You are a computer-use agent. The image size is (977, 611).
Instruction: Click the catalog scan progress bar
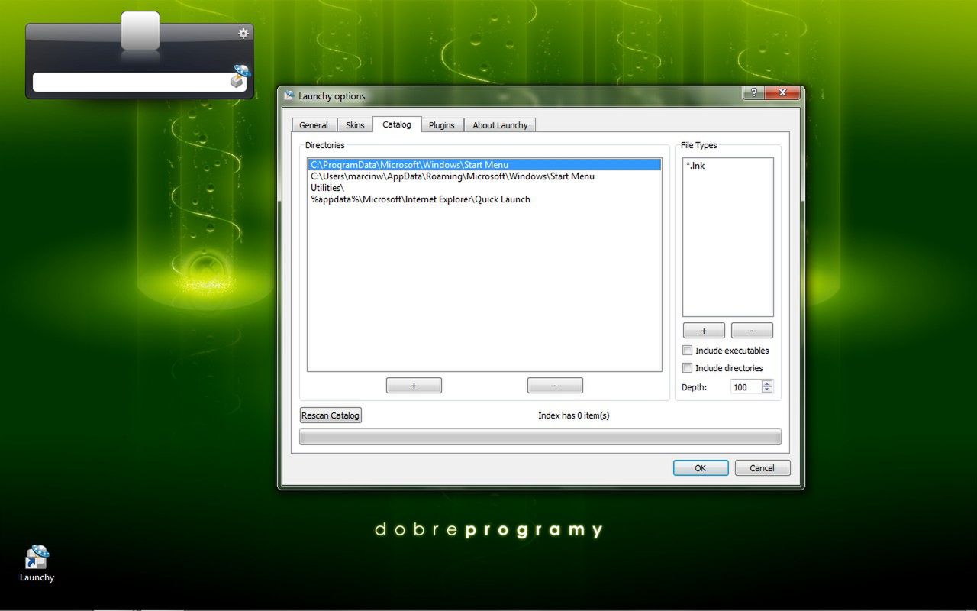pos(540,437)
